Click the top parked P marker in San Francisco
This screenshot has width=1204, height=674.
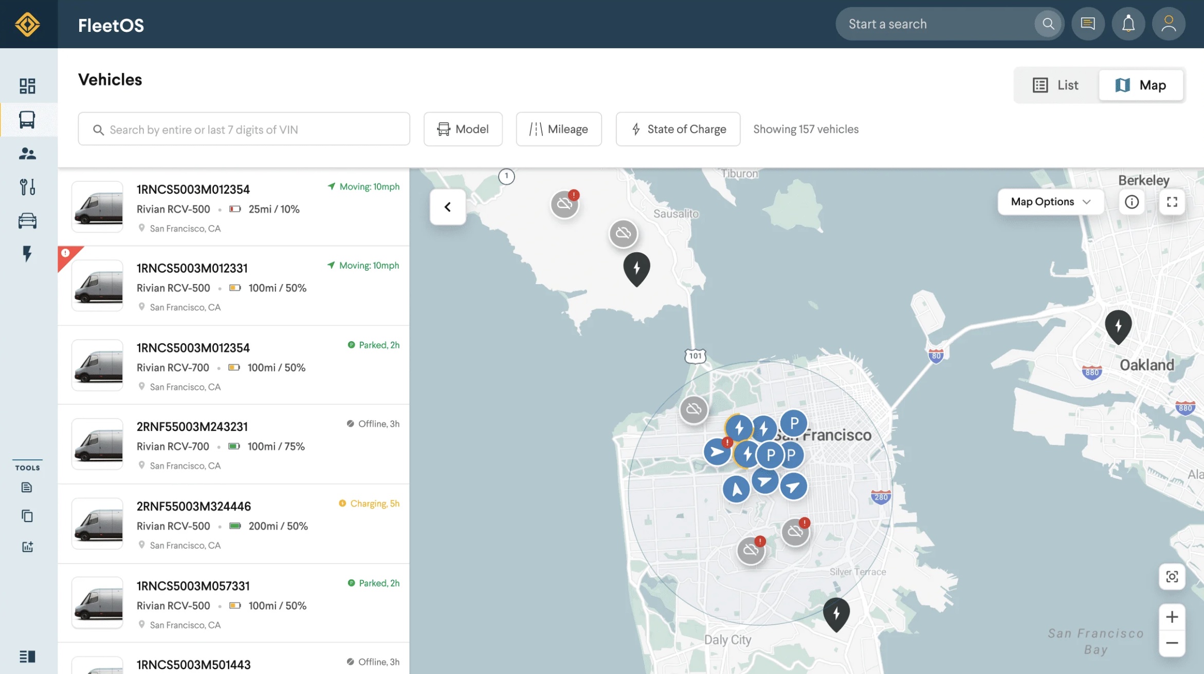pos(794,424)
